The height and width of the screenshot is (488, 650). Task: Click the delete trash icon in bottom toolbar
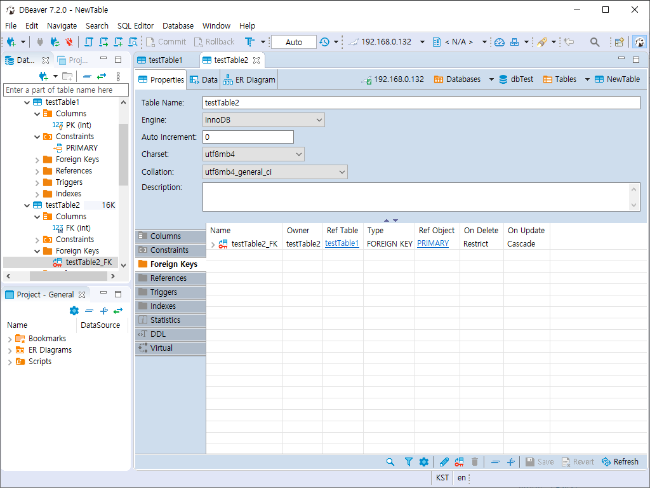point(475,462)
